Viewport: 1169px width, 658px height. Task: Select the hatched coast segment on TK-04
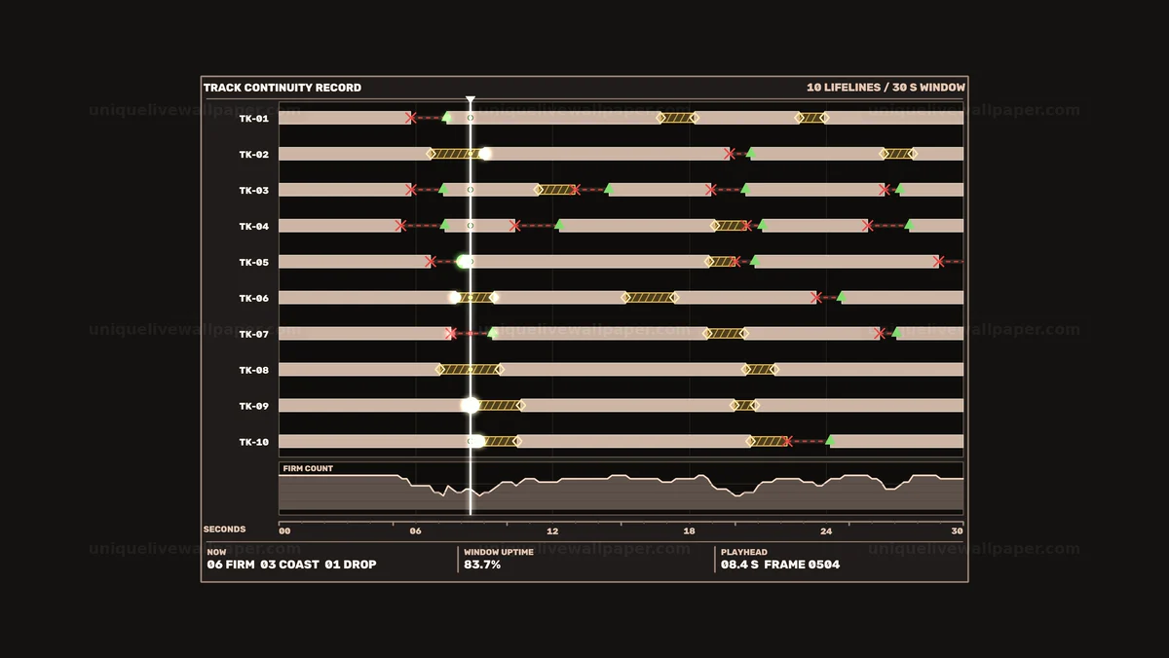click(731, 226)
